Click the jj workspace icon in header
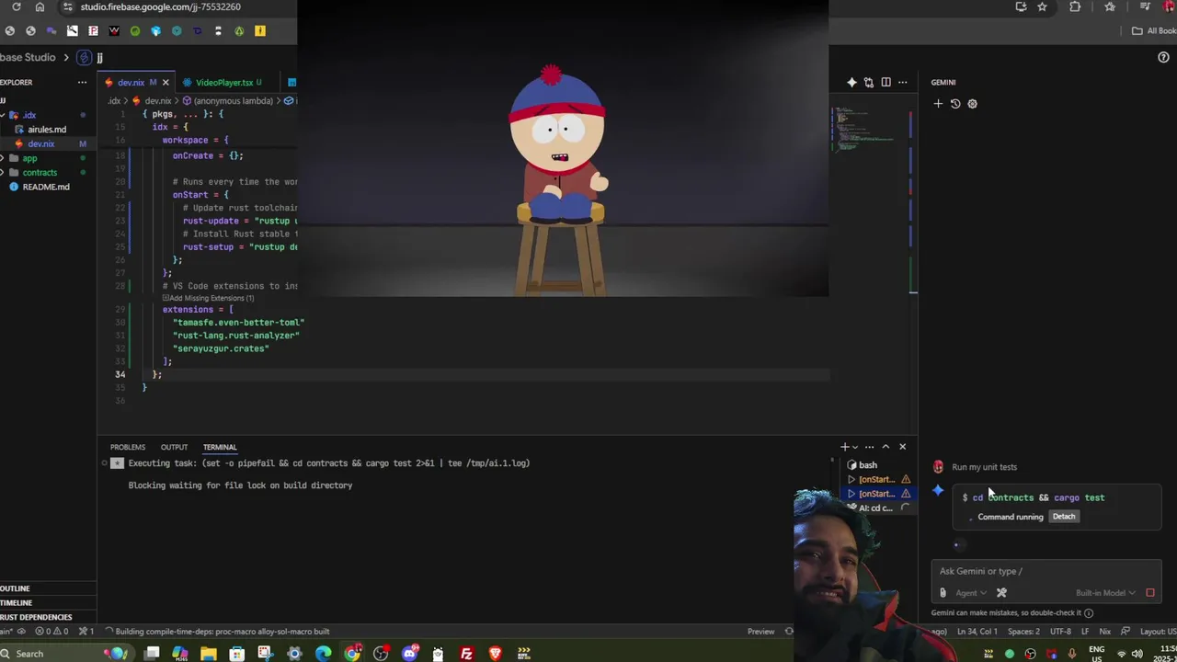The width and height of the screenshot is (1177, 662). point(85,57)
